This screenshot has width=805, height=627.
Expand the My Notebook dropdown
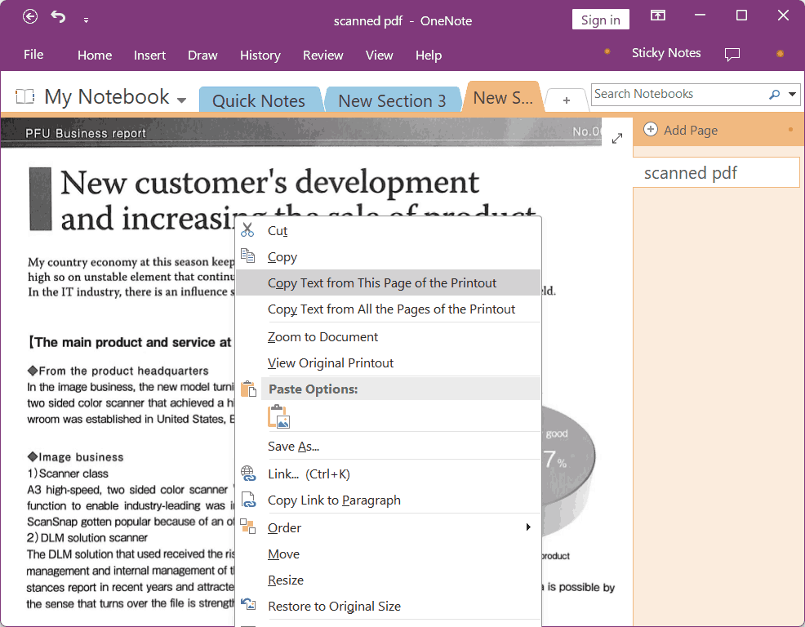pyautogui.click(x=181, y=100)
